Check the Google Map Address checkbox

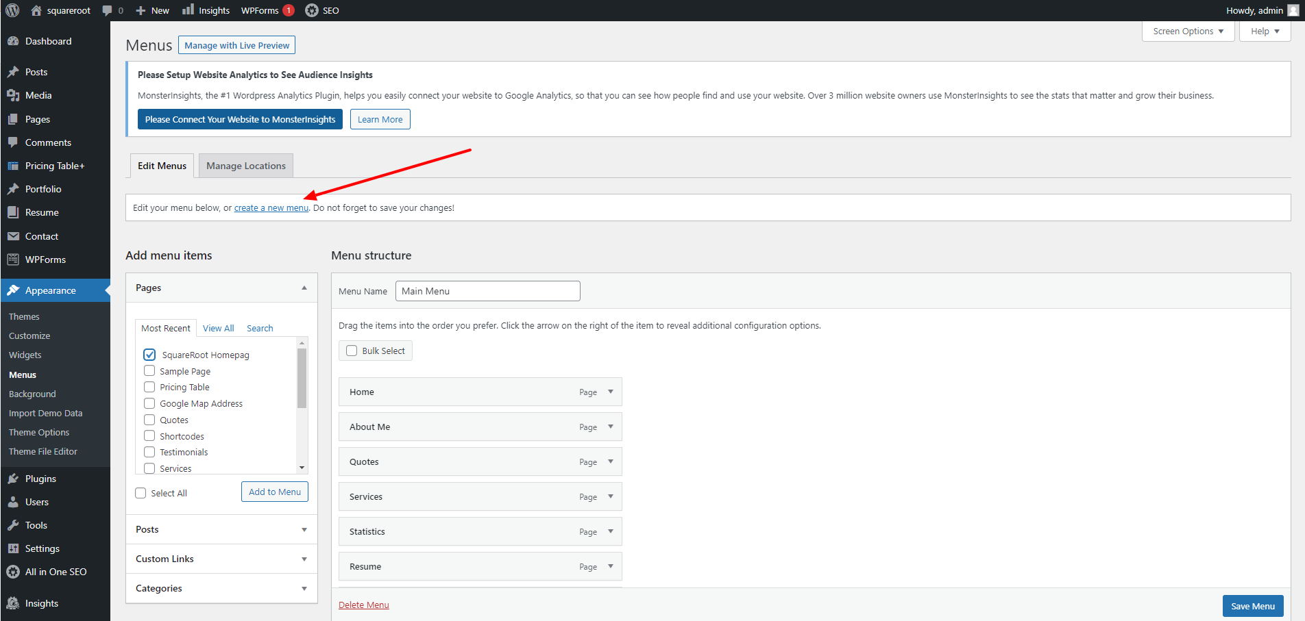tap(149, 403)
